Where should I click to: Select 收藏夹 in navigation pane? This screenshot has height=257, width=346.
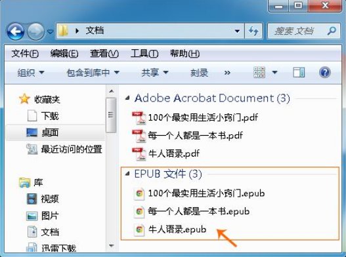47,100
